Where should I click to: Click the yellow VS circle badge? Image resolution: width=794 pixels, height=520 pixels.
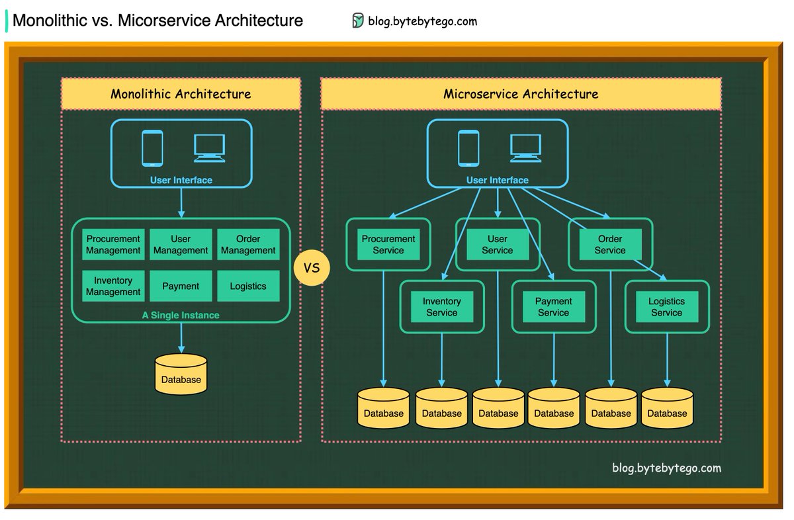coord(311,267)
